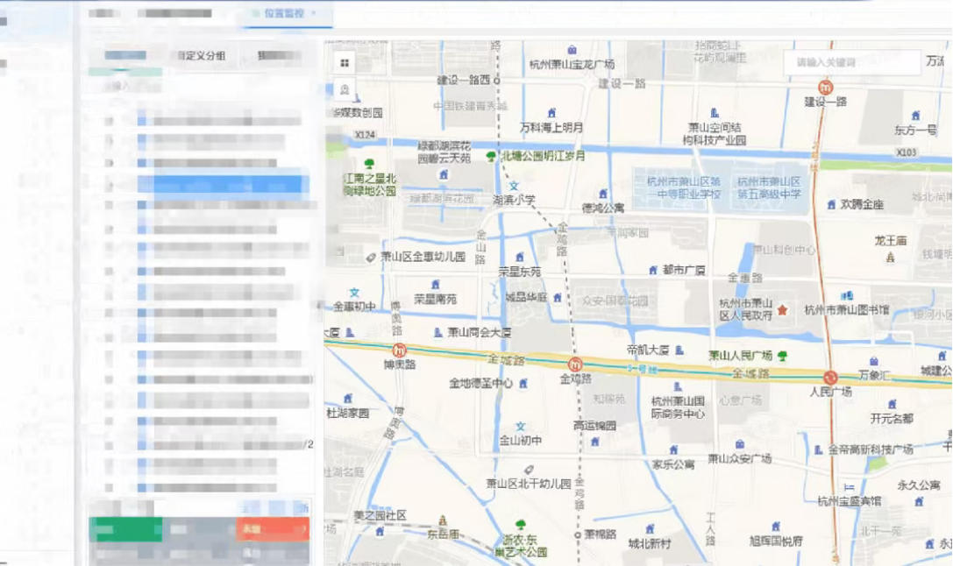Screen dimensions: 953x566
Task: Click the 金鸡路 metro station marker
Action: coord(576,364)
